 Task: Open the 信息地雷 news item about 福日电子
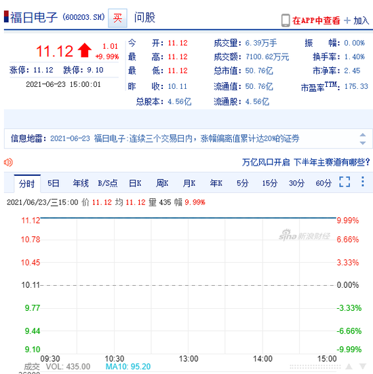[x=175, y=138]
